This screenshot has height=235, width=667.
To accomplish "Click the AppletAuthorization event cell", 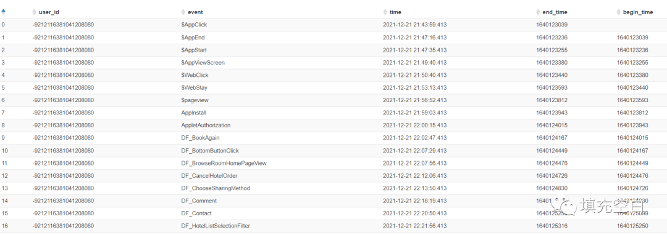I will coord(206,125).
